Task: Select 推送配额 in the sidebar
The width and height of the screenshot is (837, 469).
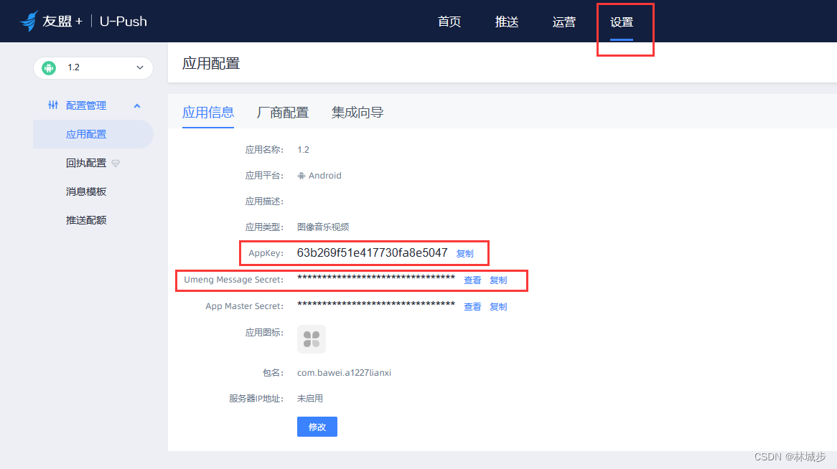Action: click(x=86, y=220)
